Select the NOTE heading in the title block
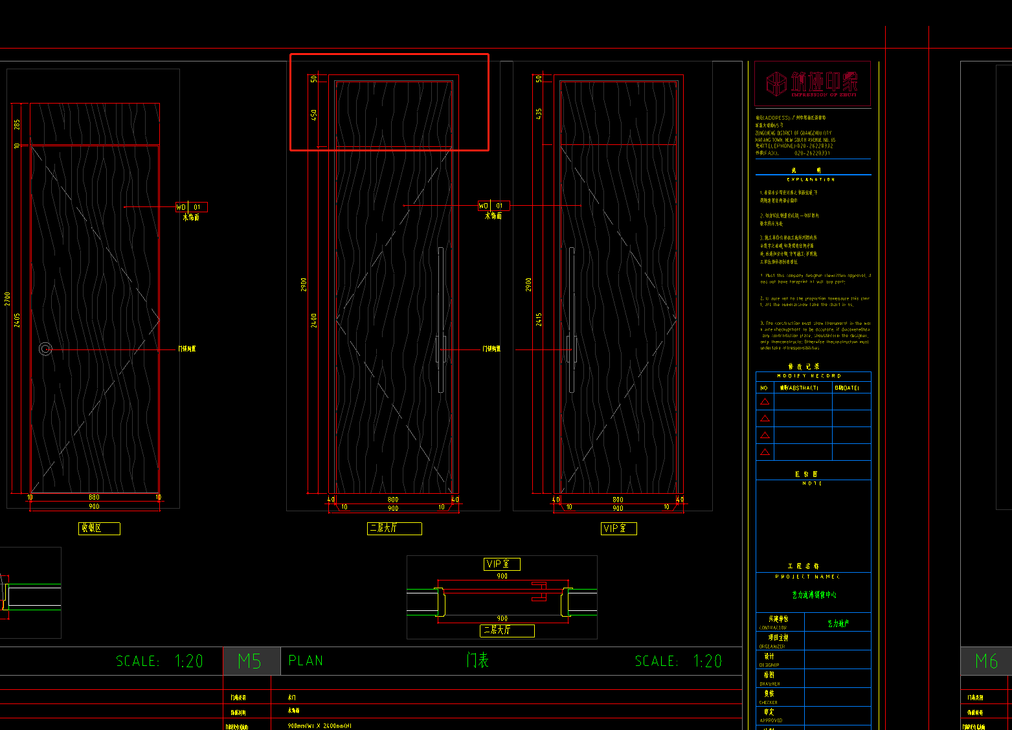The image size is (1012, 730). (x=812, y=483)
